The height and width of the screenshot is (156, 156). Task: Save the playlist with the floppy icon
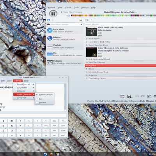pos(129,96)
